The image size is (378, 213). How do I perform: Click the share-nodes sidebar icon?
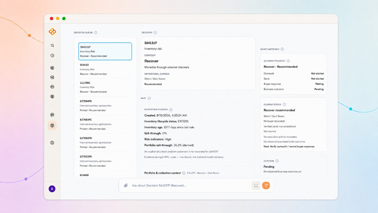(x=52, y=77)
